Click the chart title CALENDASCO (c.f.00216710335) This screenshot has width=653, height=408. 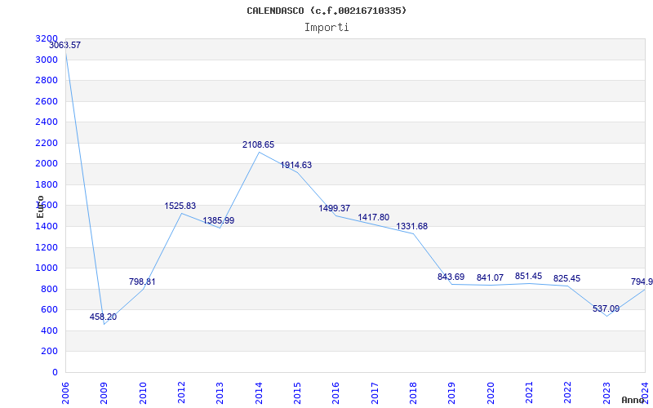coord(326,11)
